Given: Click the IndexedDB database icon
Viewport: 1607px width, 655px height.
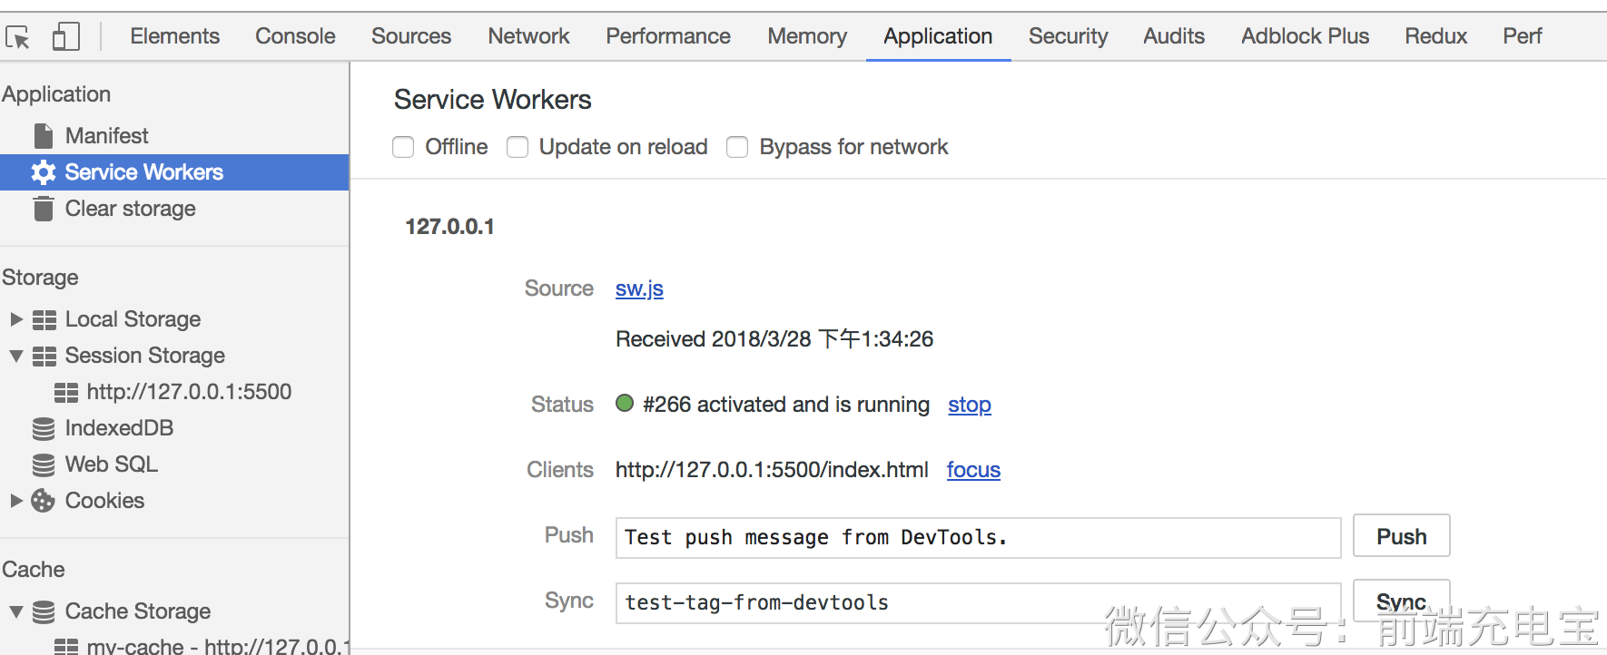Looking at the screenshot, I should pyautogui.click(x=44, y=428).
